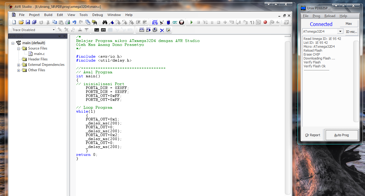
Task: Open the Help menu in Univ PDI&ISP
Action: tap(343, 16)
